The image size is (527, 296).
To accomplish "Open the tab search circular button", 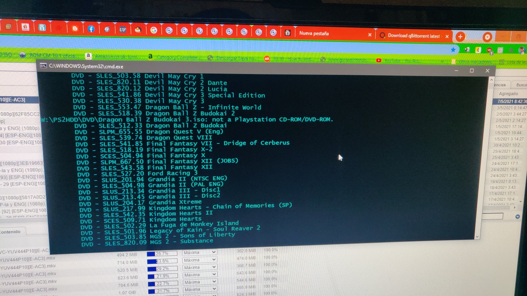I will [487, 37].
